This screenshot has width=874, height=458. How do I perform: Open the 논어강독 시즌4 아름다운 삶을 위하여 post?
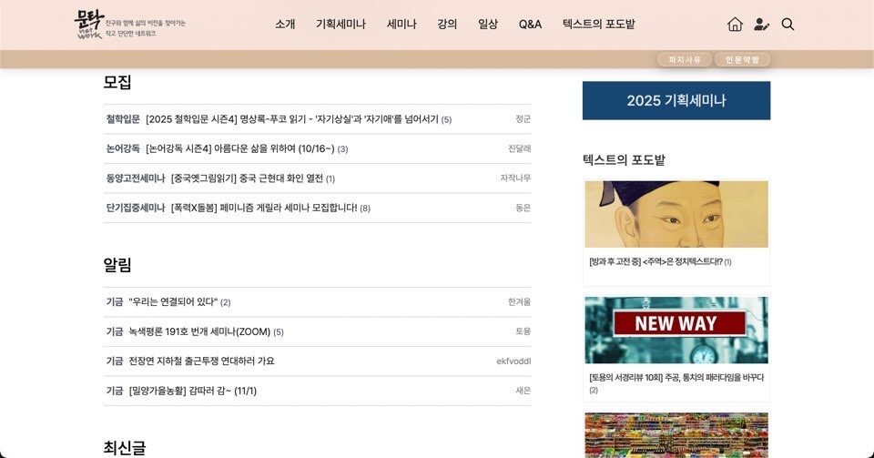pos(240,148)
